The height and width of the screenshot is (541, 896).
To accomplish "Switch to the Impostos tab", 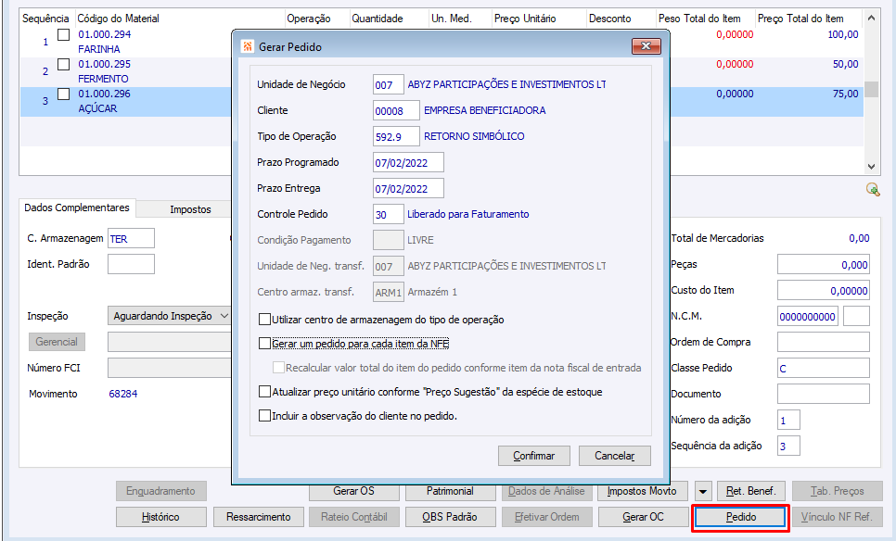I will coord(190,209).
